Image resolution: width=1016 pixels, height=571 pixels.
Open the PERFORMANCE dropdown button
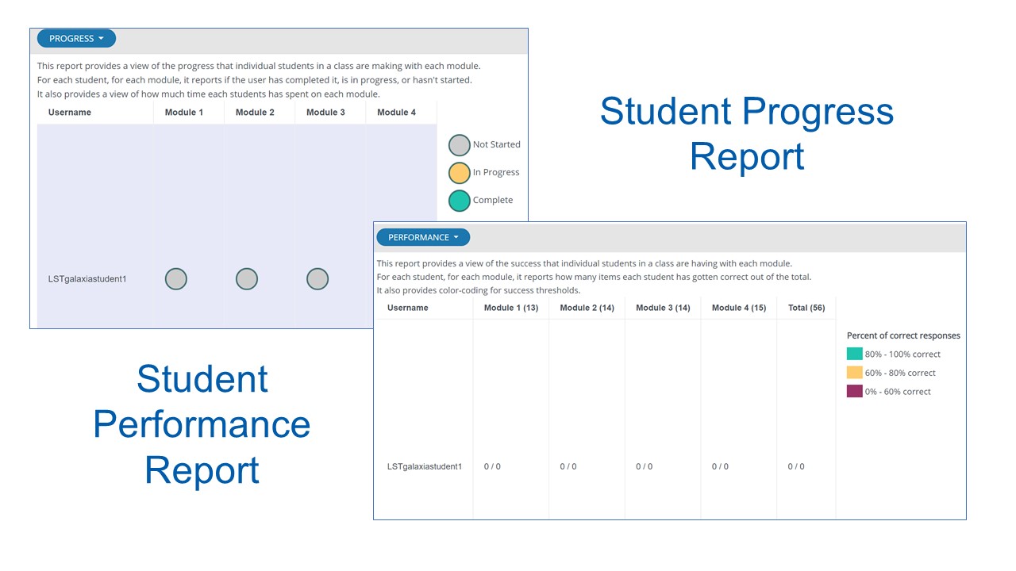tap(423, 237)
